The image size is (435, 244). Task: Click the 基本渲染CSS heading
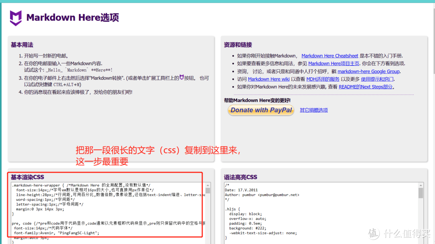tap(27, 177)
